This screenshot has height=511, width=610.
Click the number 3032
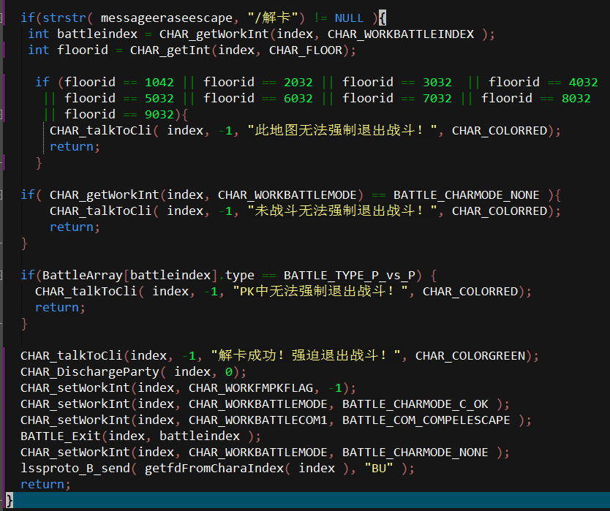437,83
